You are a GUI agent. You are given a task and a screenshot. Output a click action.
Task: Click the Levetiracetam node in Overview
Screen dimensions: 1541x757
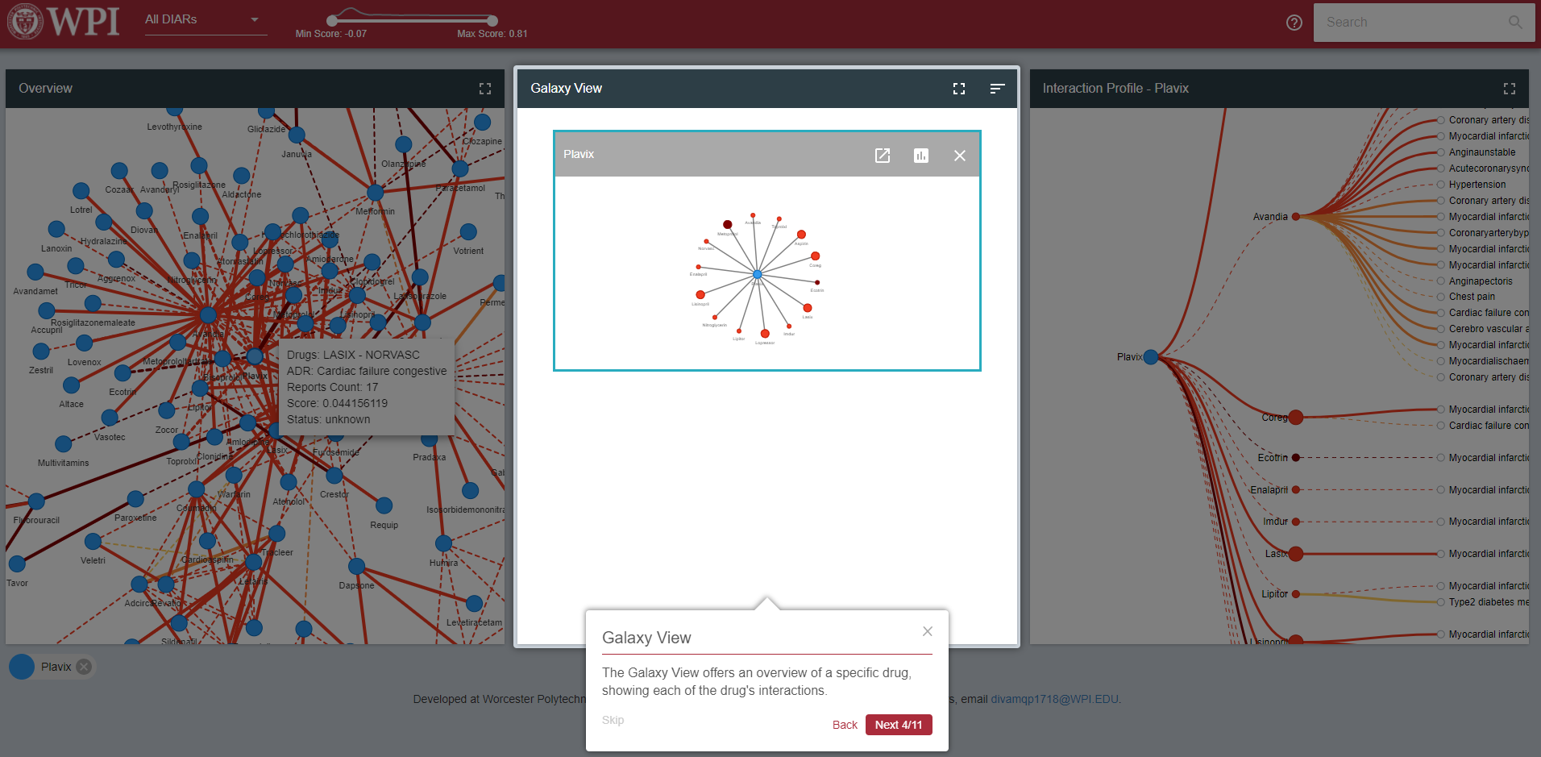click(x=474, y=604)
